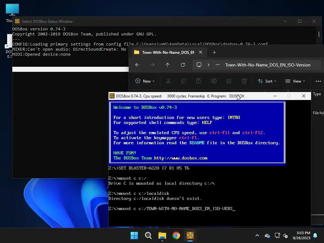The width and height of the screenshot is (324, 243).
Task: Click the mount command line being typed
Action: click(172, 209)
